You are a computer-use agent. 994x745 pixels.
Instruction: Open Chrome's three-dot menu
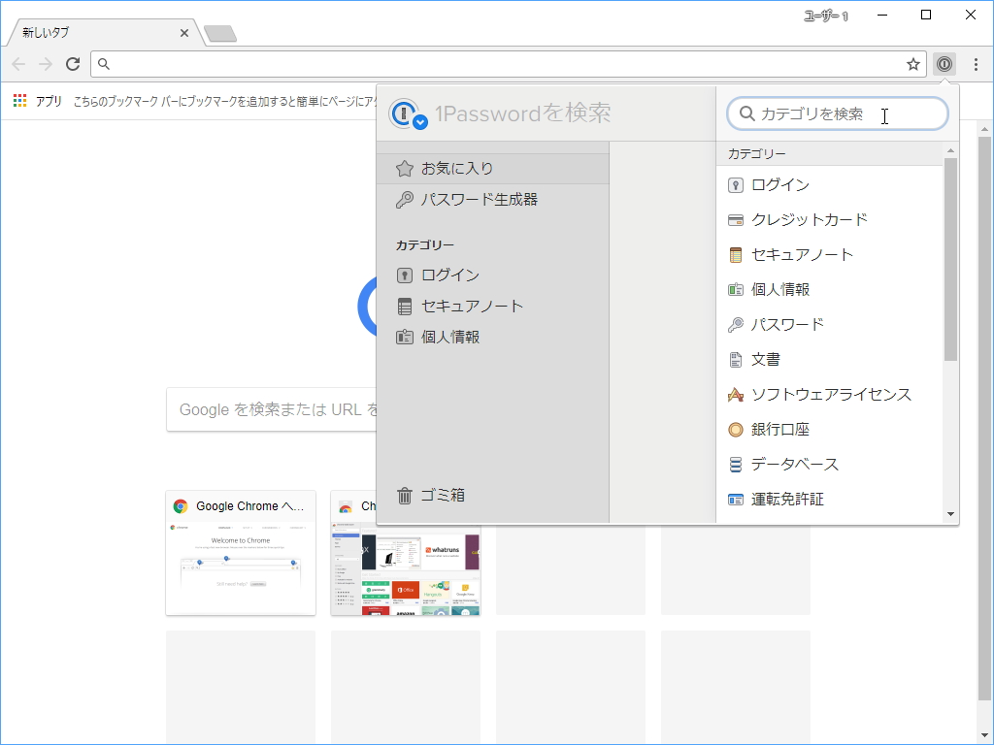974,64
